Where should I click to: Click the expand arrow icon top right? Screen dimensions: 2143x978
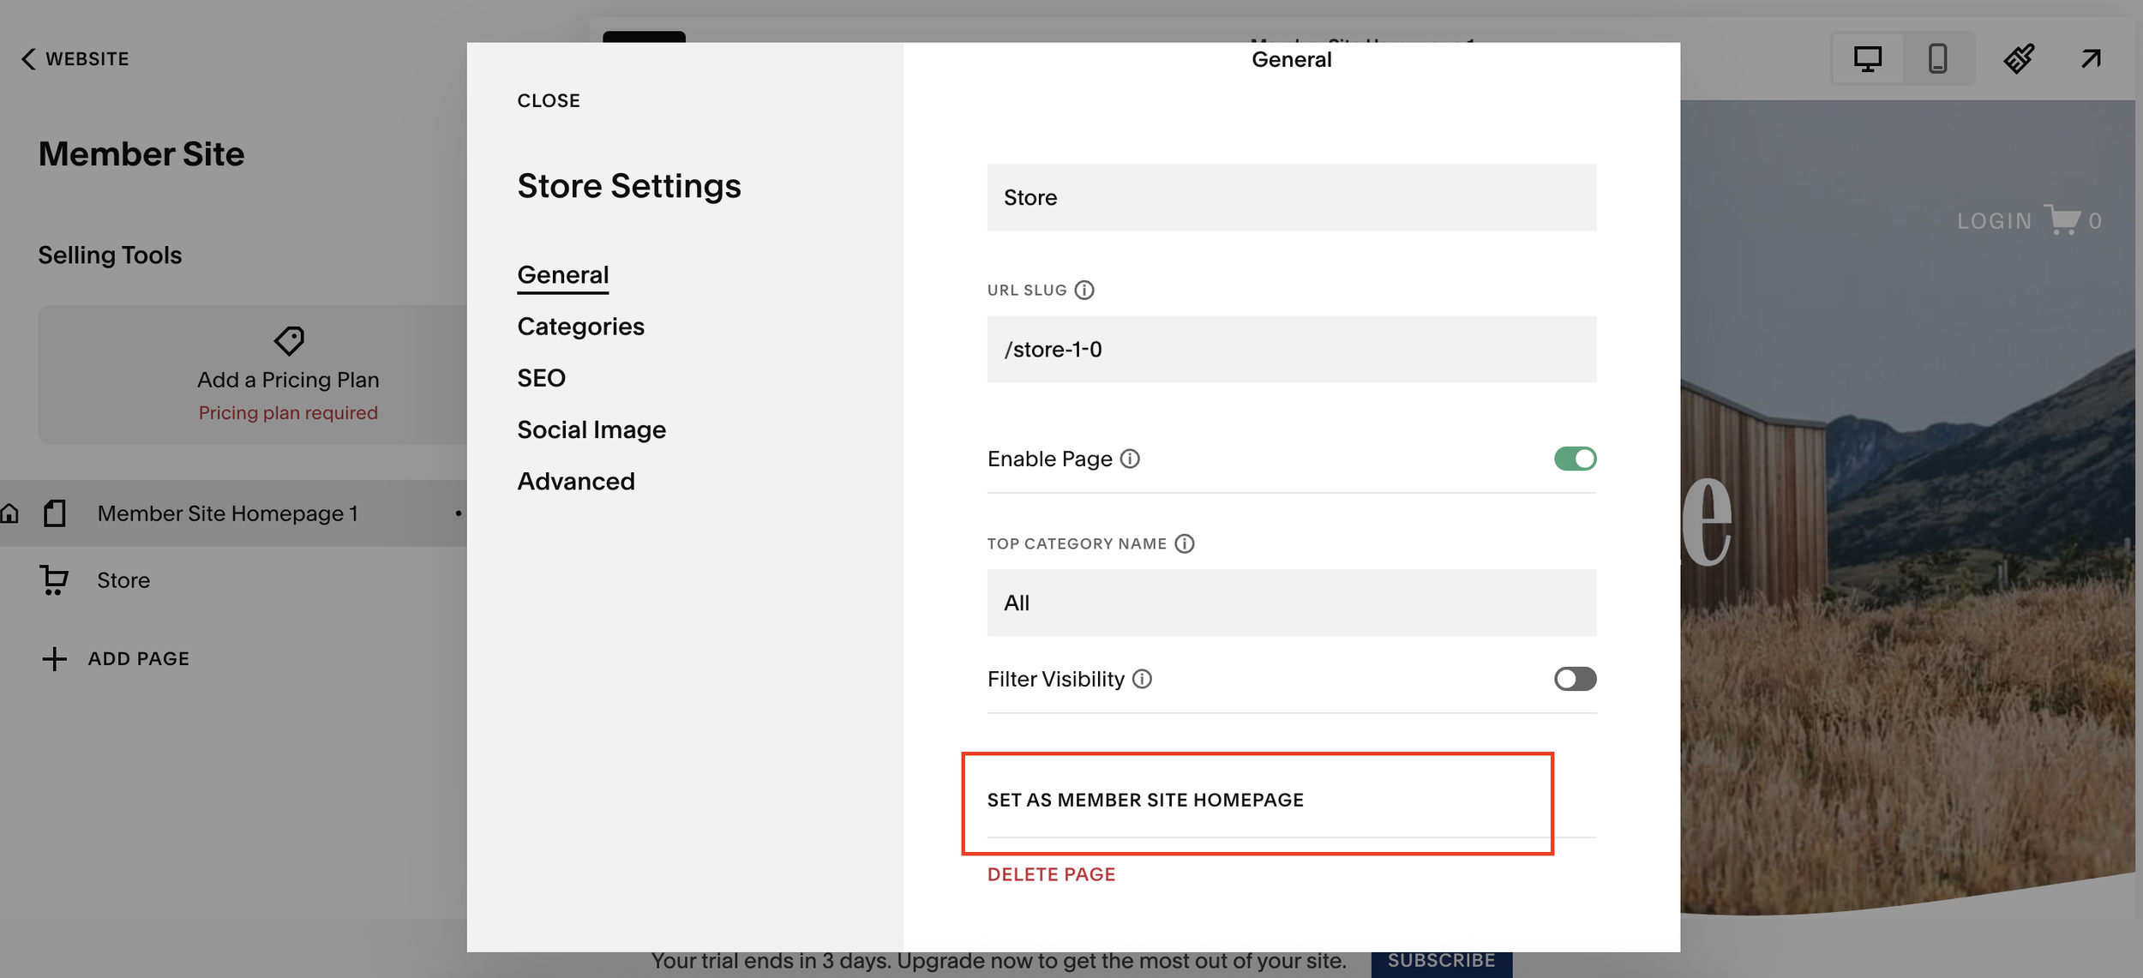point(2091,58)
